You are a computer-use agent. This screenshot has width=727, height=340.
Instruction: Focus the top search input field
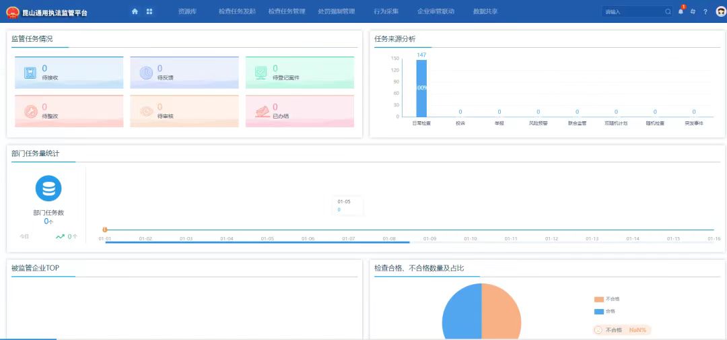click(x=633, y=11)
